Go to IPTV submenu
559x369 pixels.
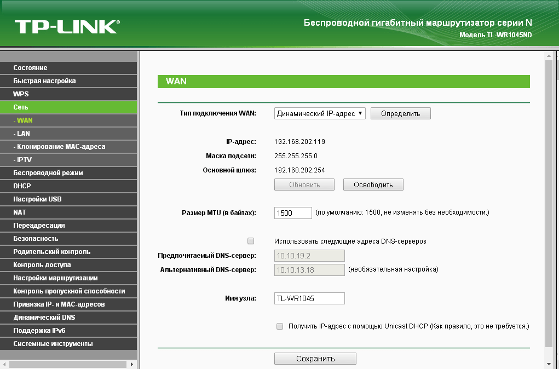[24, 160]
